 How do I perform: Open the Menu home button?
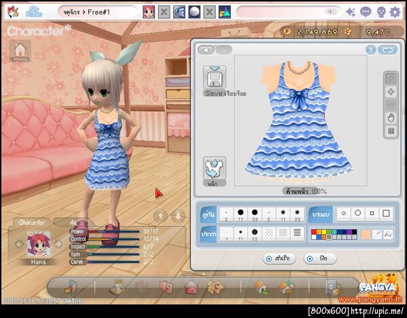coord(20,51)
